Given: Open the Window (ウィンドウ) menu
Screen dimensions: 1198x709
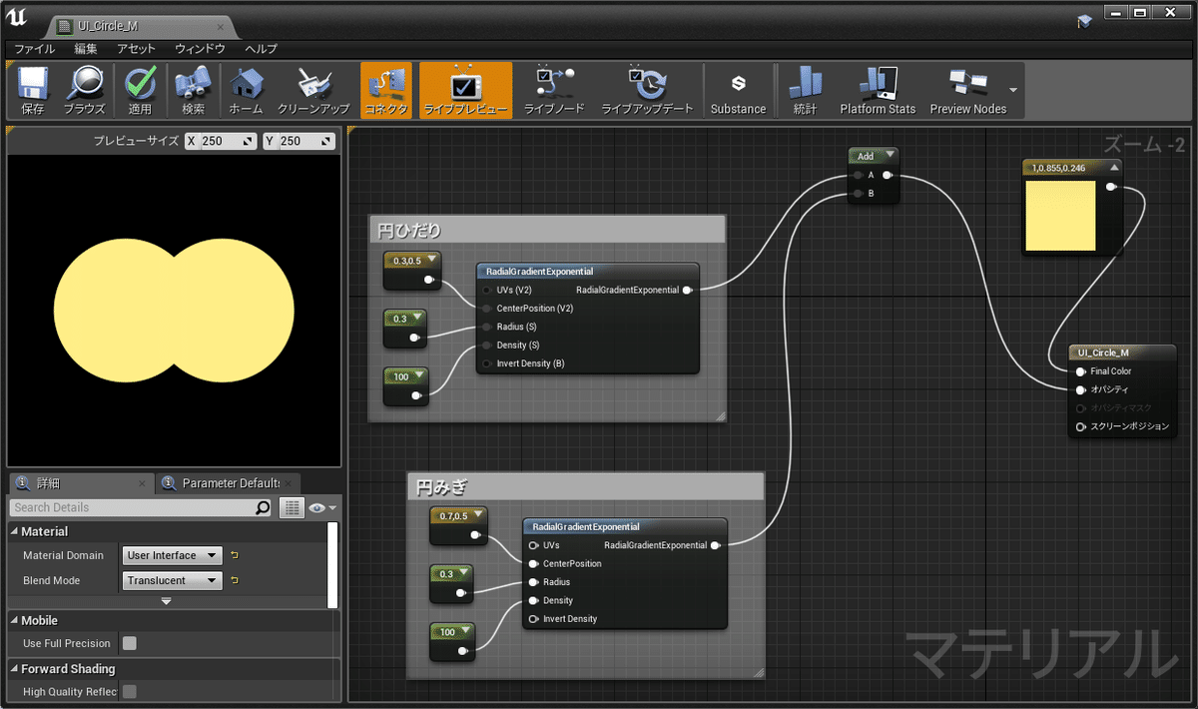Looking at the screenshot, I should click(200, 48).
